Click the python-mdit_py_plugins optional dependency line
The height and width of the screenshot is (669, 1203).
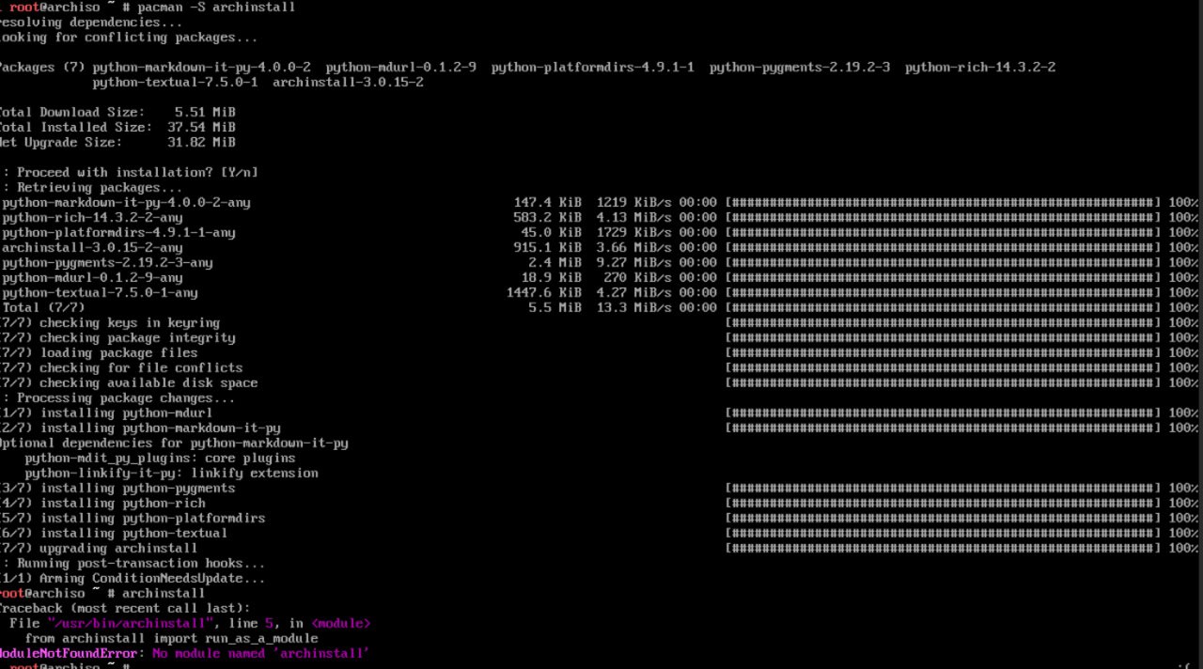[160, 459]
